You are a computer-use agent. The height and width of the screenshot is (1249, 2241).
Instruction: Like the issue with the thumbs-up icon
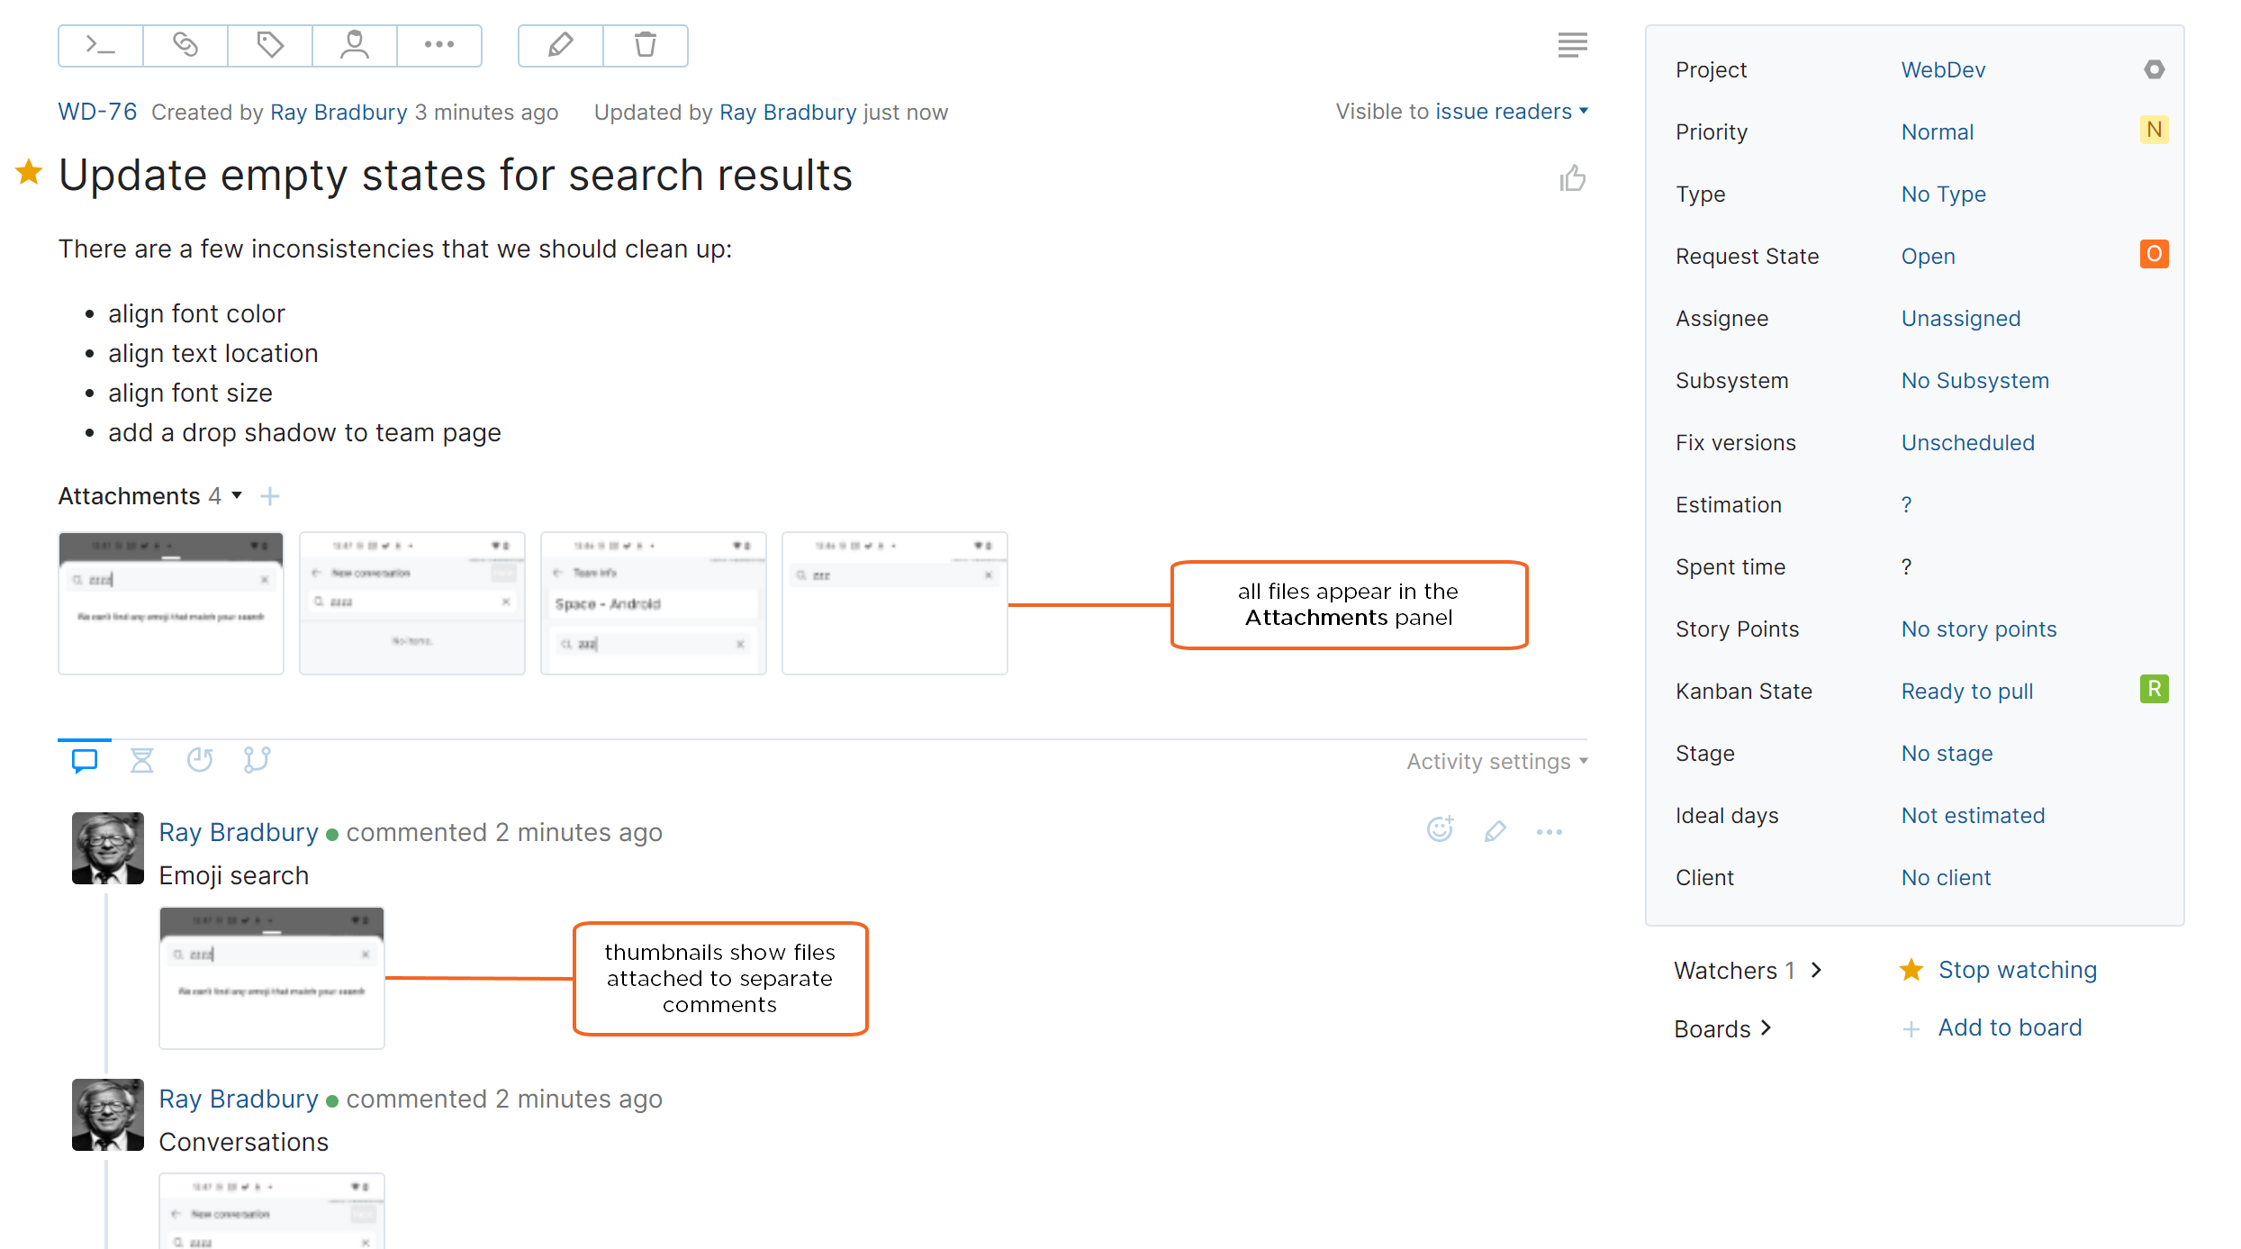tap(1572, 177)
